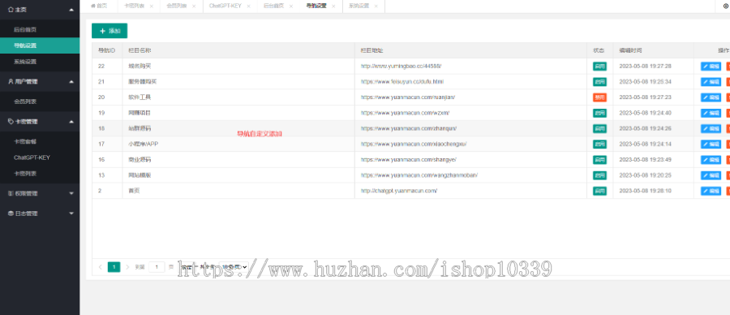
Task: Click the tag icon beside 卡密管理
Action: [11, 122]
